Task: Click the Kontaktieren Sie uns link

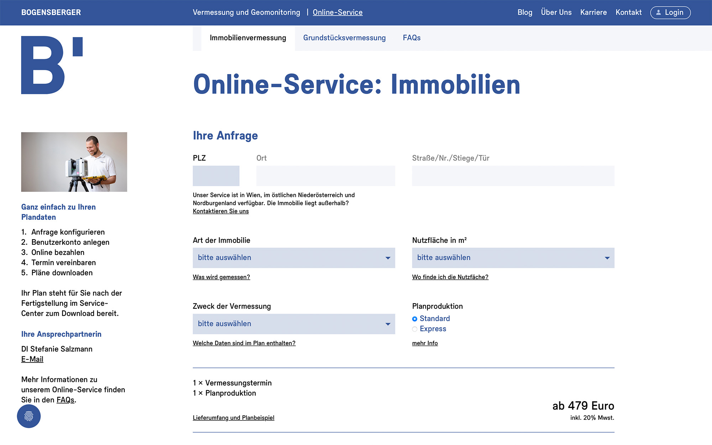Action: point(221,211)
